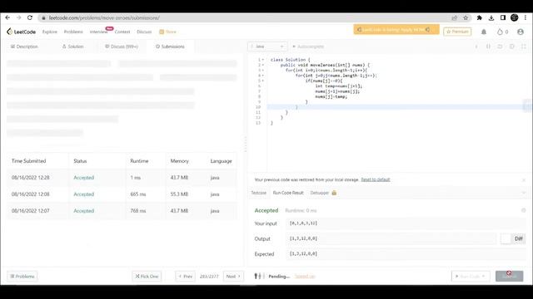Select the Run Code Result tab
Screen dimensions: 533x299
tap(288, 193)
